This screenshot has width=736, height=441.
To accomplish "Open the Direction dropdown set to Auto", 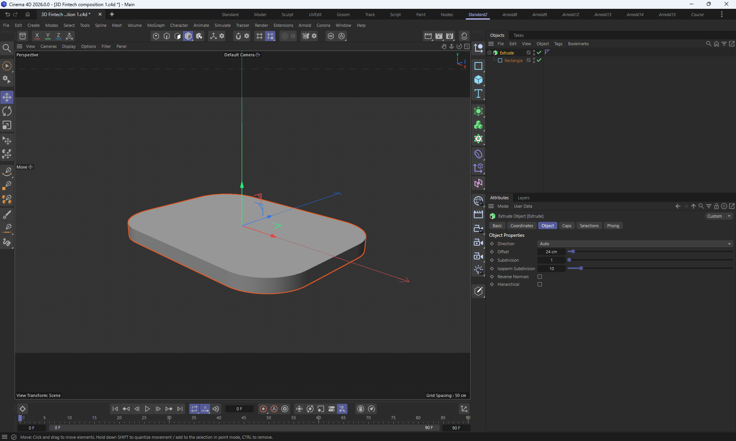I will point(635,244).
